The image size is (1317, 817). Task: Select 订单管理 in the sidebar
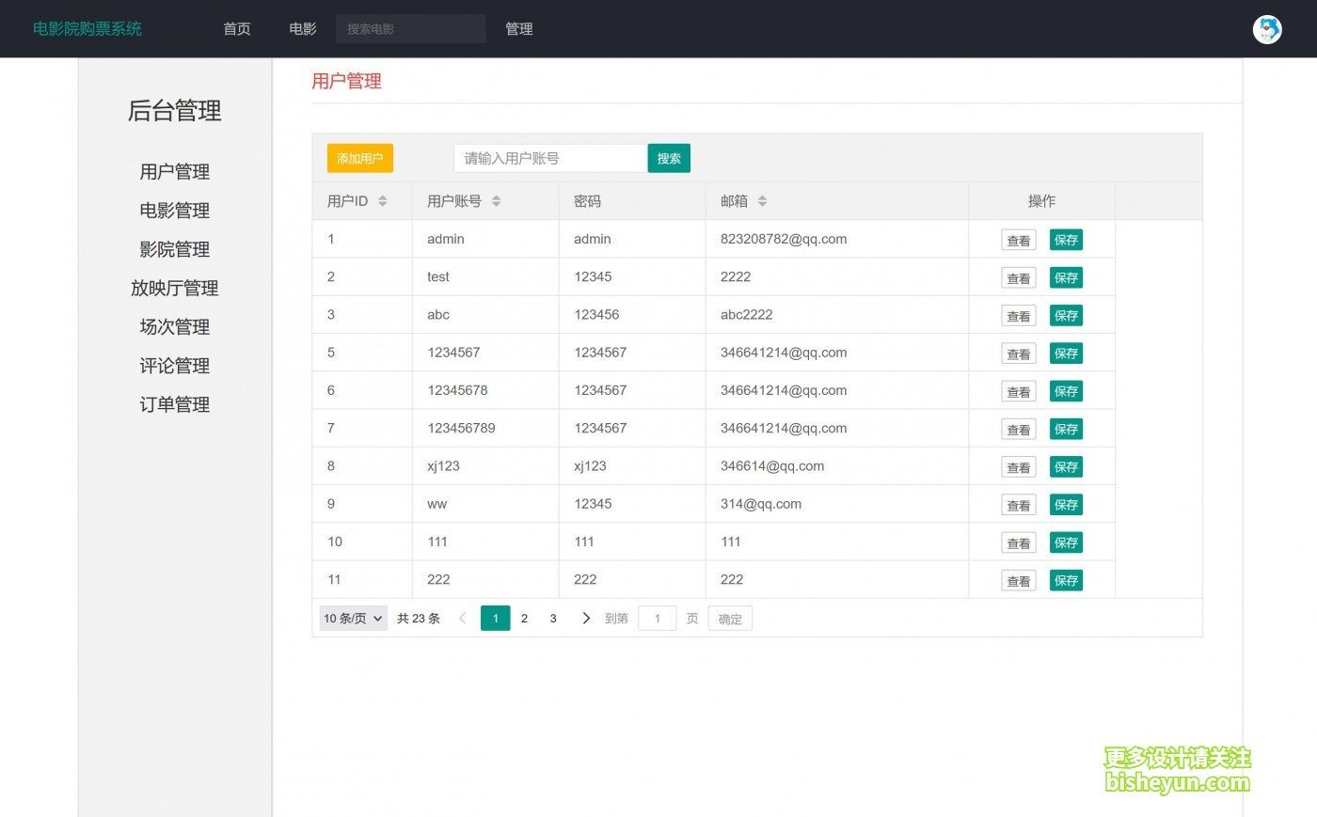(x=175, y=404)
